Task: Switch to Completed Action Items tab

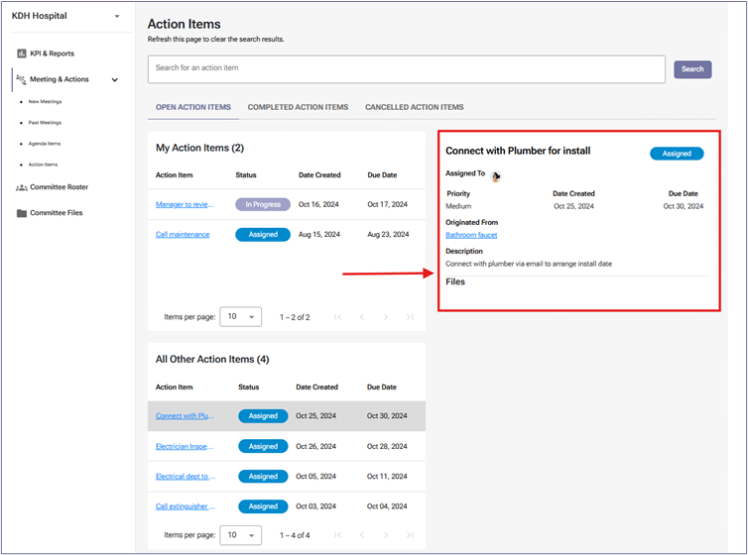Action: (x=298, y=107)
